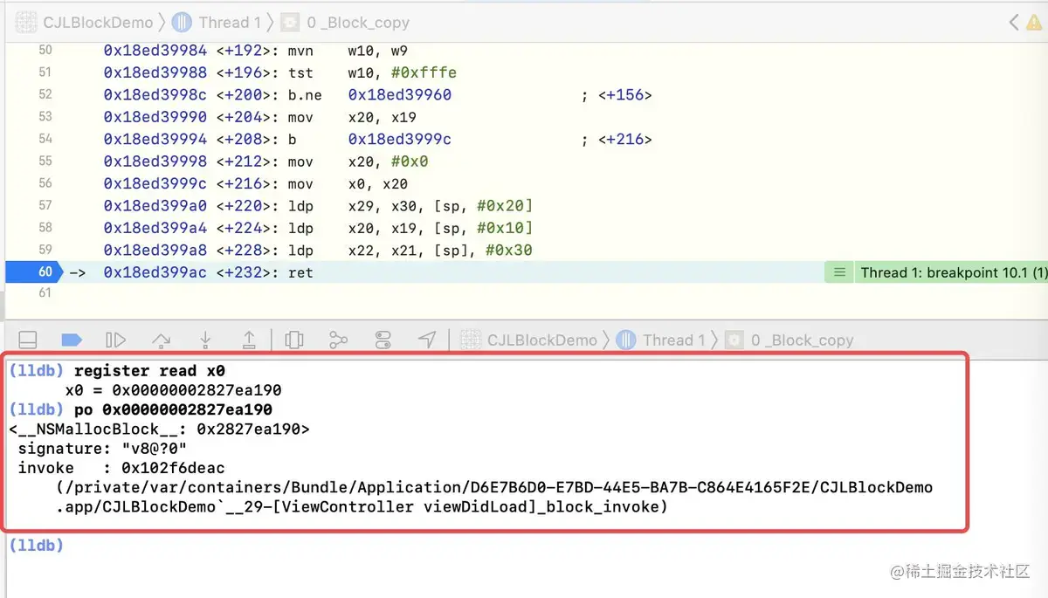Click 'po 0x00000002827ea190' console command
Image resolution: width=1048 pixels, height=598 pixels.
point(173,409)
